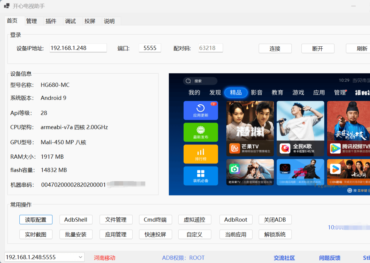Select 我的 in TV preview menu
This screenshot has height=263, width=370.
point(194,93)
